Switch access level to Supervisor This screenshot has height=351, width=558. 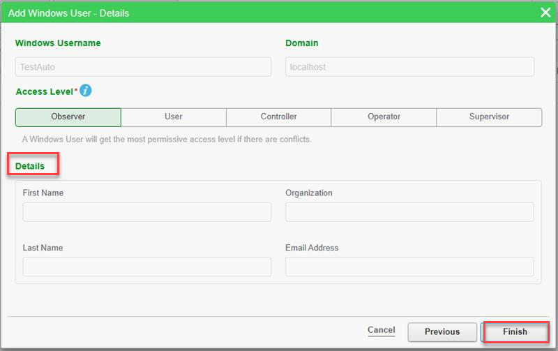(489, 117)
